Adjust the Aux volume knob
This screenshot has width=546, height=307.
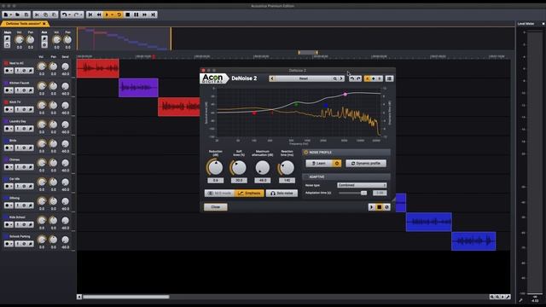pyautogui.click(x=56, y=40)
